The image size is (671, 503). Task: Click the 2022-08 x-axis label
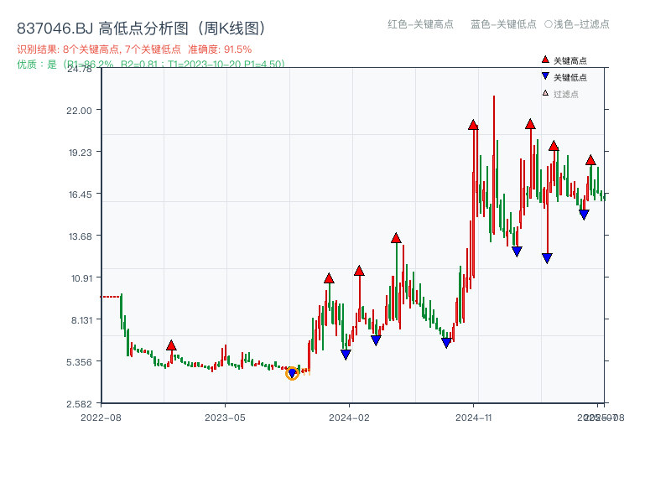coord(102,416)
